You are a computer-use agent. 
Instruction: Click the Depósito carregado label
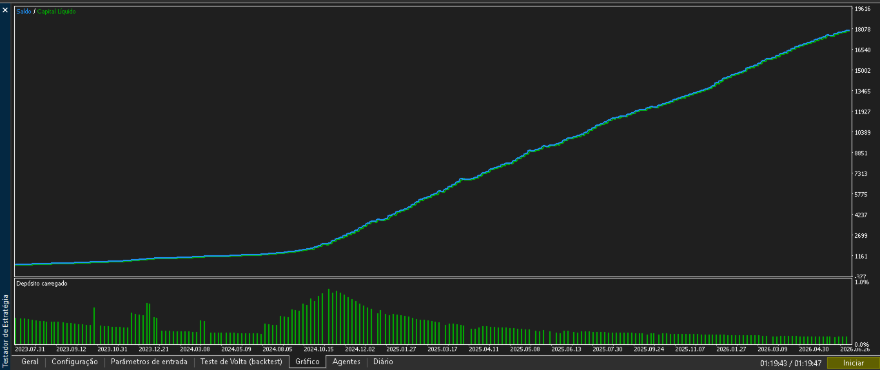pos(41,283)
